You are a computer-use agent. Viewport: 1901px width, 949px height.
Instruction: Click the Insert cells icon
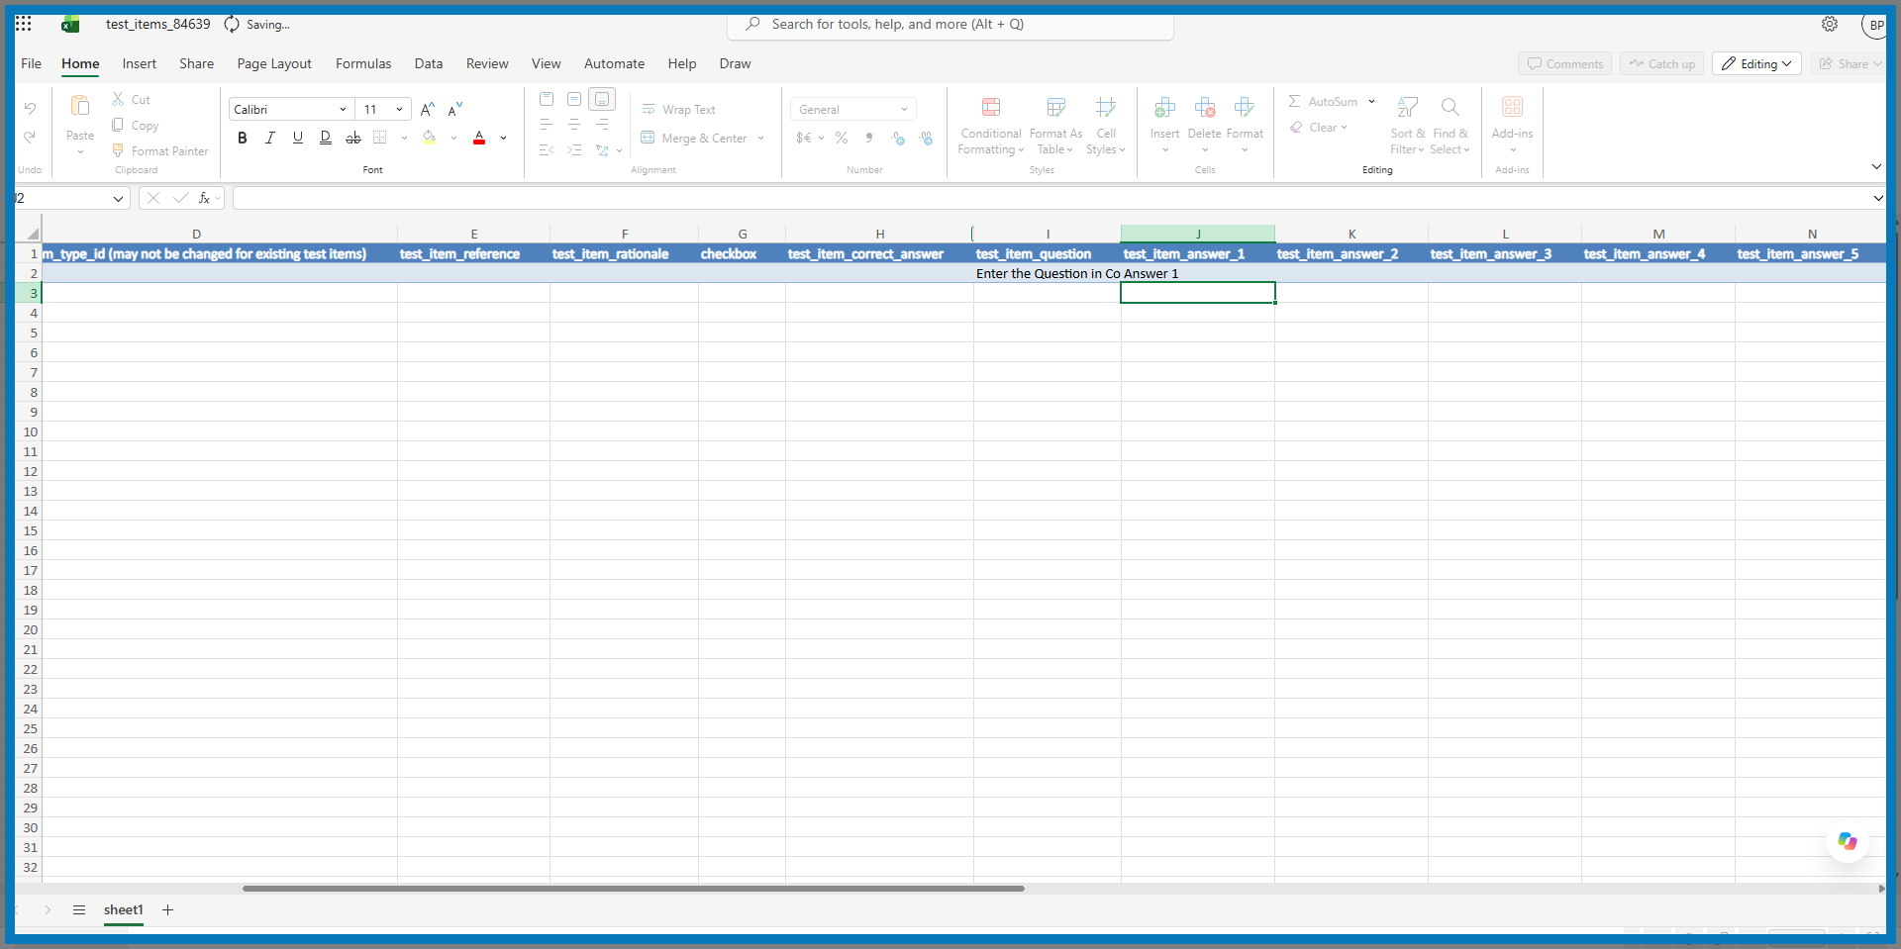(1165, 107)
